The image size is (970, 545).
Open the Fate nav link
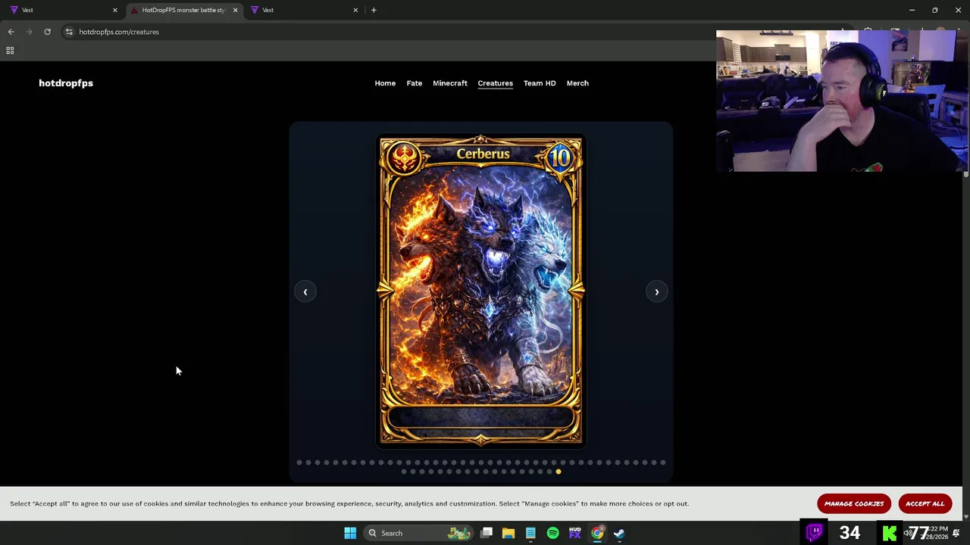414,83
